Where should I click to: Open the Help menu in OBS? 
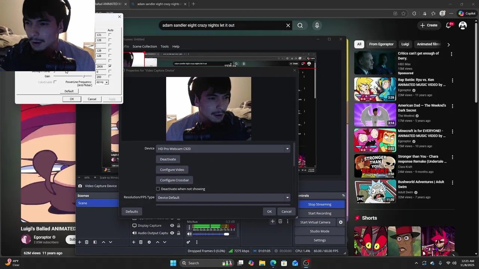pyautogui.click(x=176, y=47)
